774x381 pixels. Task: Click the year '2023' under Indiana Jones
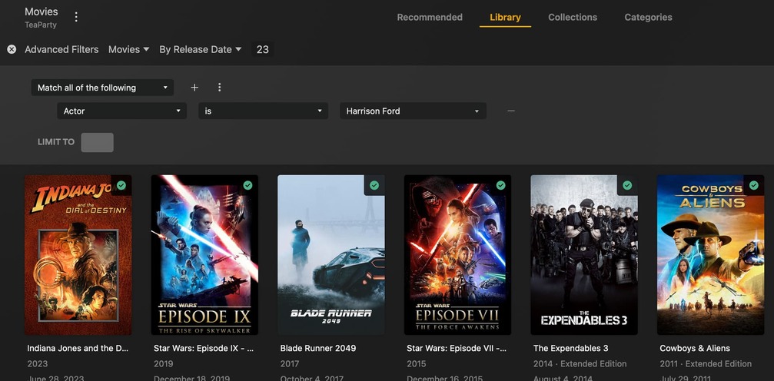point(38,364)
